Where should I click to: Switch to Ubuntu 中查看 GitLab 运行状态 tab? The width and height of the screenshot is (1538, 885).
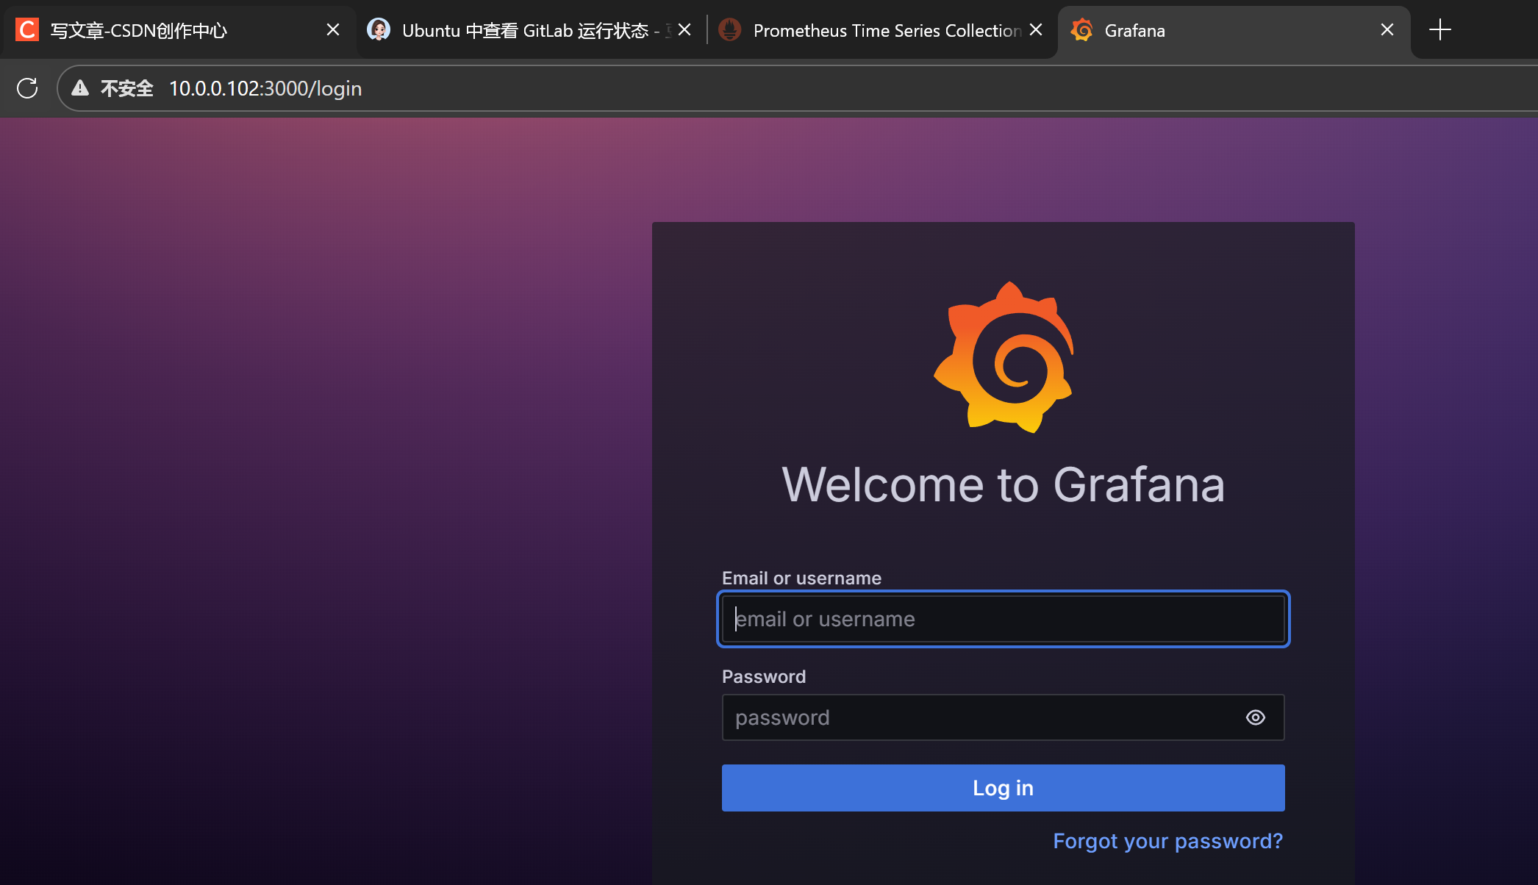(526, 30)
